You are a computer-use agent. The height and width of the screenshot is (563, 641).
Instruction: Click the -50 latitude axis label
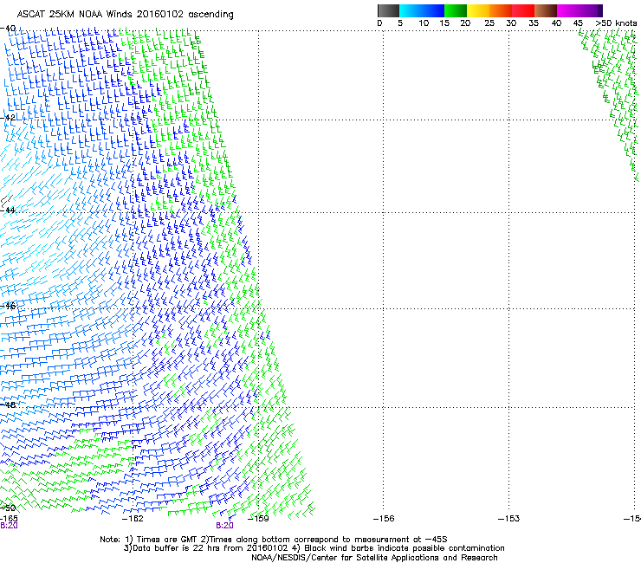tap(8, 508)
